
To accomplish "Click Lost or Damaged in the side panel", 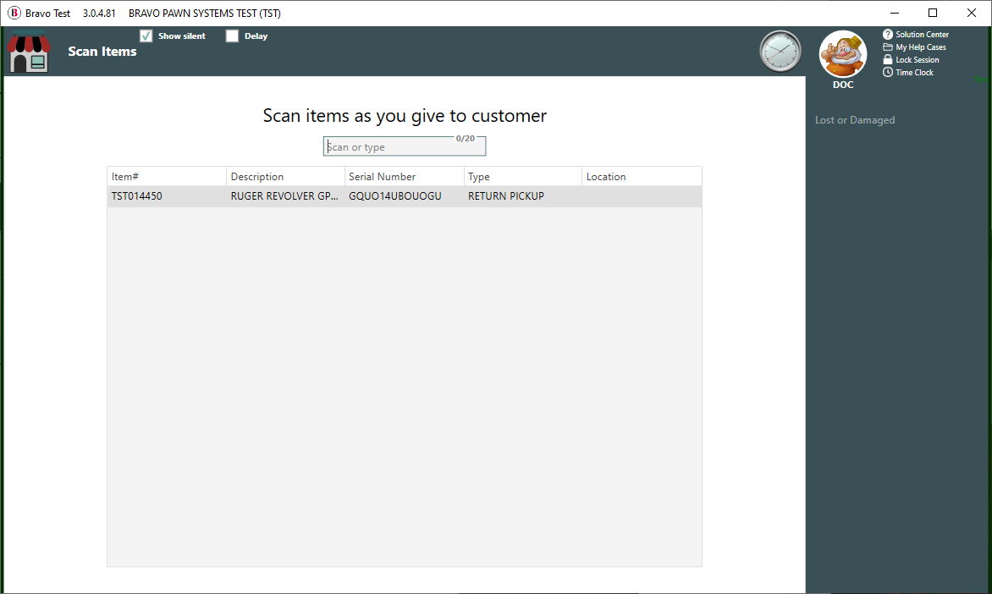I will (x=855, y=120).
